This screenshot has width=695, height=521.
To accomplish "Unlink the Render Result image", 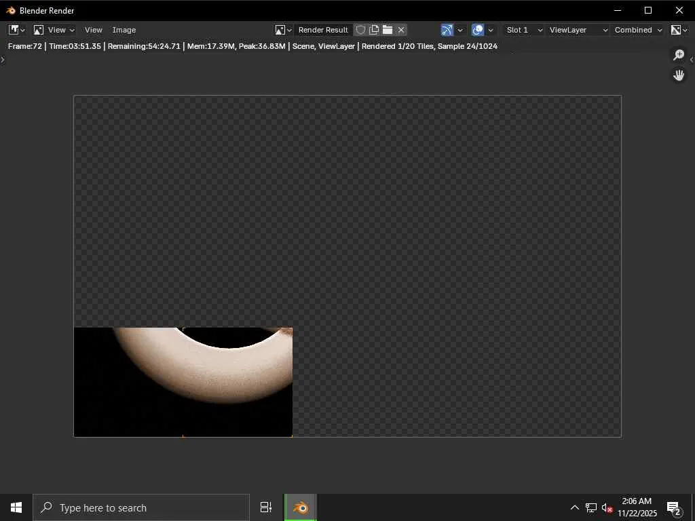I will [401, 30].
